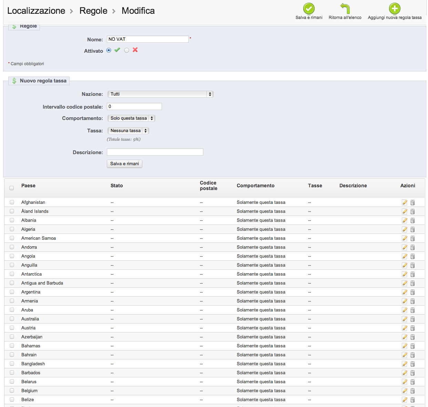Check the Afghanistan row checkbox

click(x=12, y=202)
